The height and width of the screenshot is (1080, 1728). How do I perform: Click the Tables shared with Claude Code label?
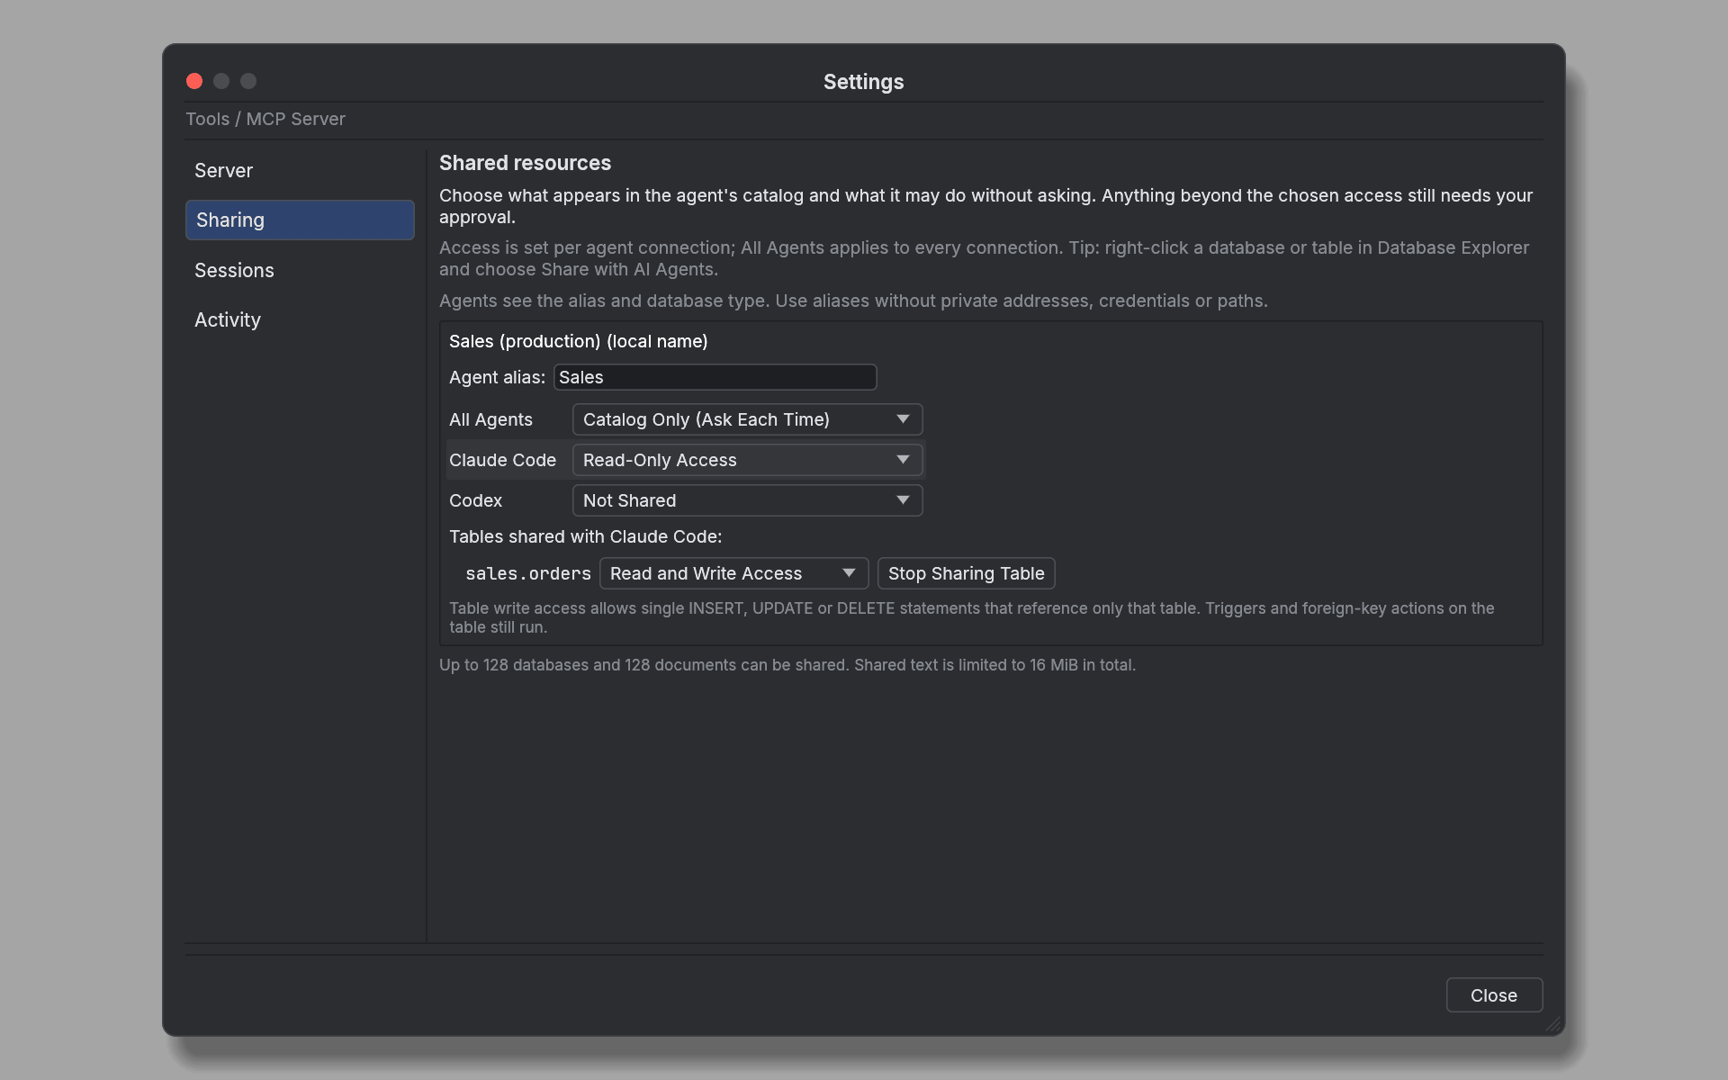click(585, 536)
